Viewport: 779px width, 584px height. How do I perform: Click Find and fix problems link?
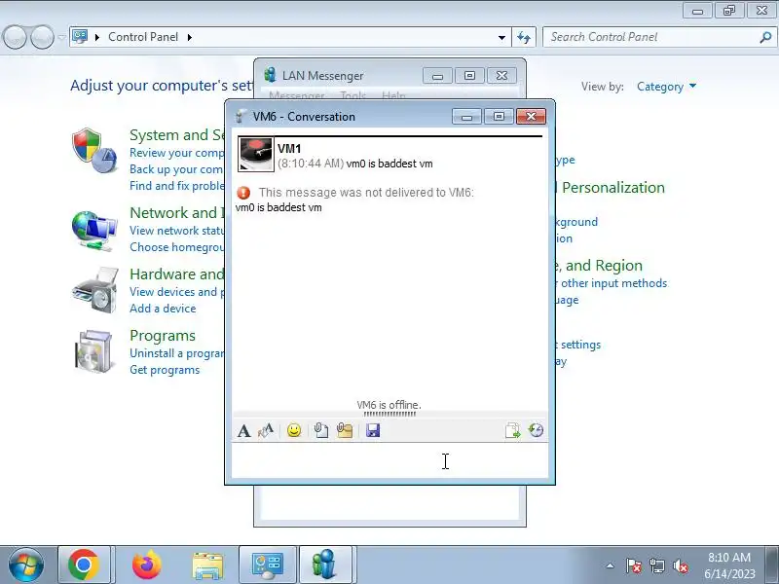point(177,186)
